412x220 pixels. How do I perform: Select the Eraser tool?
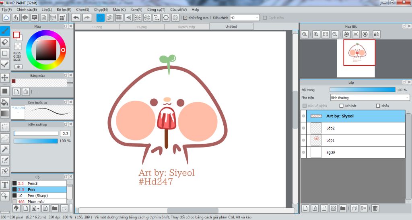point(5,42)
